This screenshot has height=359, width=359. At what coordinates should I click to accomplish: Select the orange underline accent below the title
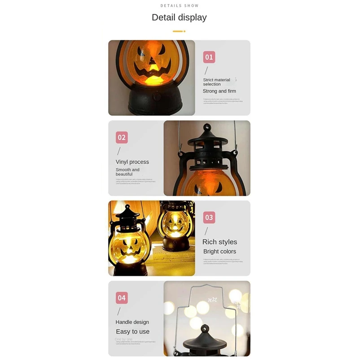tap(179, 31)
